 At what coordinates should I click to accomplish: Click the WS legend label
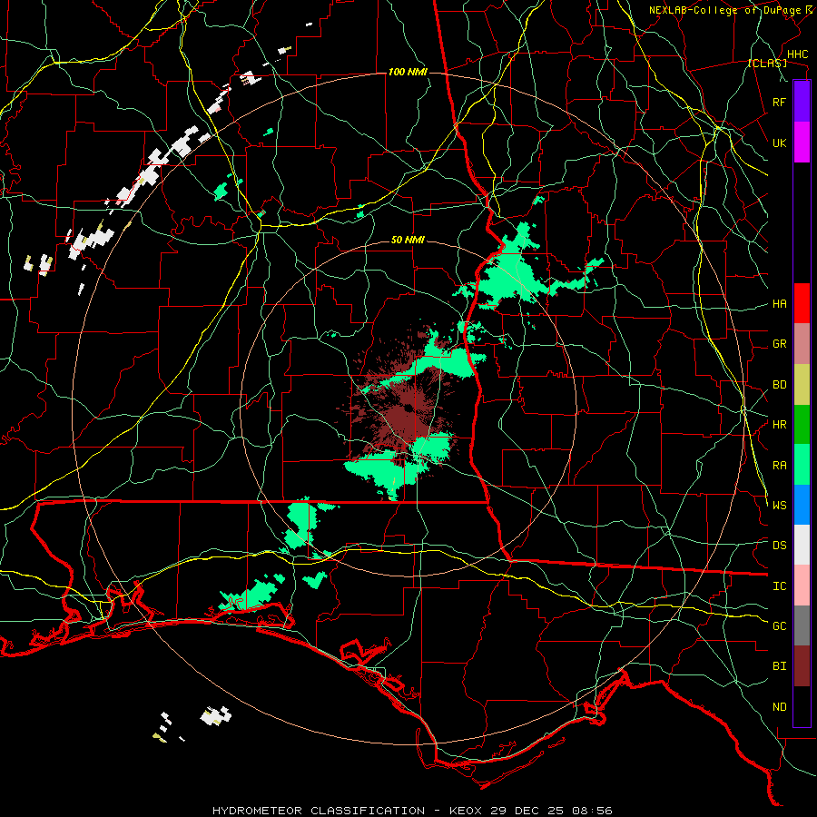[x=780, y=506]
